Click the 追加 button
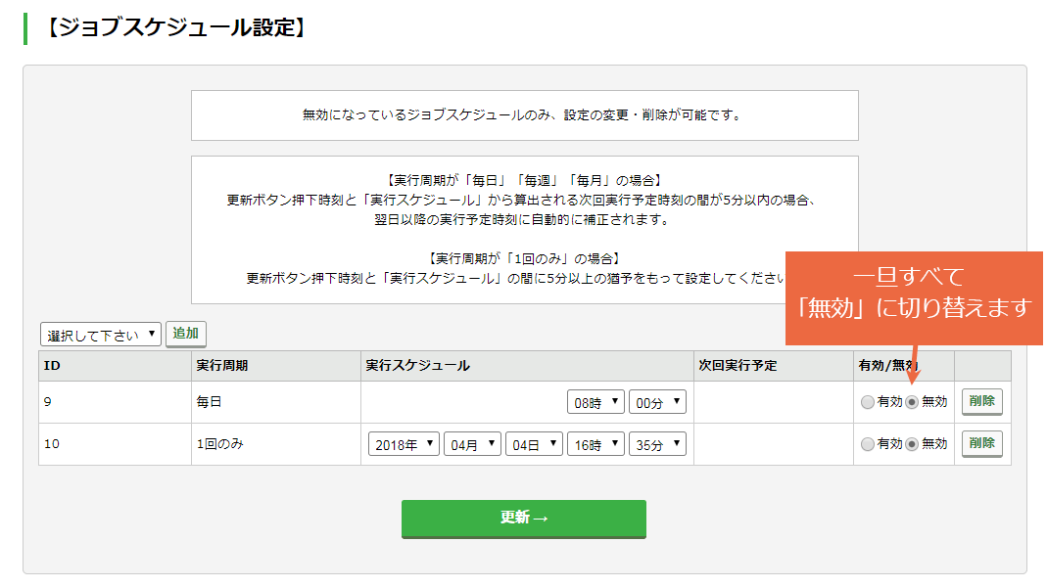Screen dimensions: 1047x588 (186, 334)
